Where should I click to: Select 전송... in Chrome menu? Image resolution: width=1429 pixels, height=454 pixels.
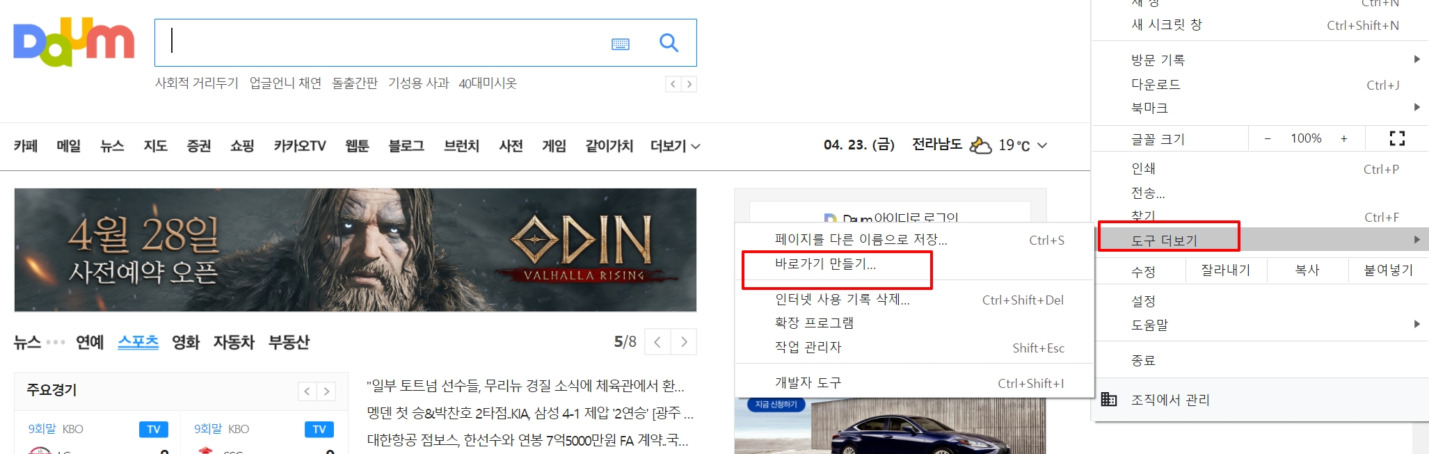[x=1261, y=193]
